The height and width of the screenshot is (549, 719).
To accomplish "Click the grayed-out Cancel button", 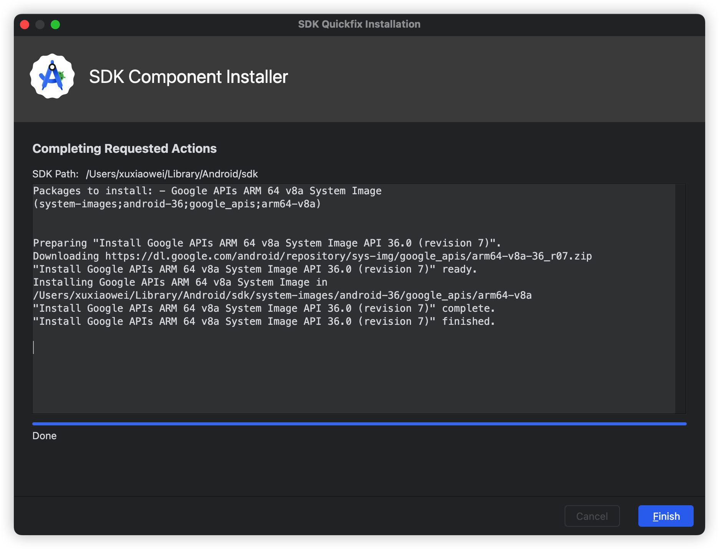I will point(592,516).
